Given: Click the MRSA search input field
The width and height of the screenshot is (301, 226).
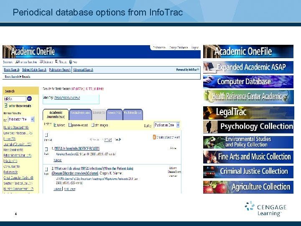Looking at the screenshot, I should coord(15,99).
